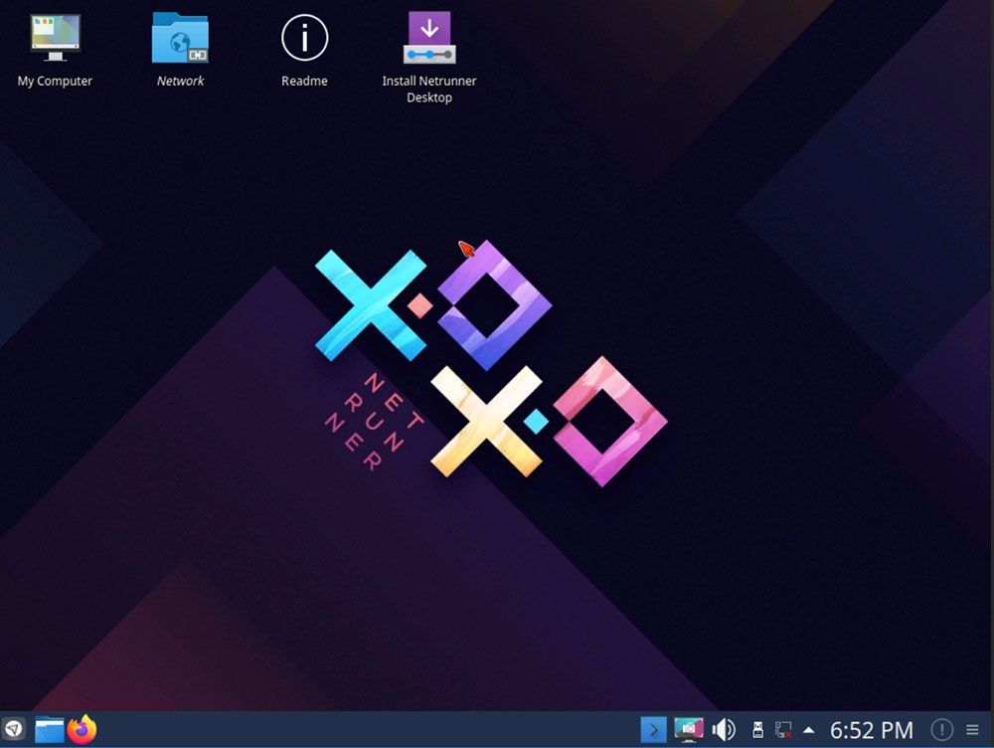Launch Install Netrunner Desktop installer icon
Viewport: 994px width, 748px height.
[429, 38]
